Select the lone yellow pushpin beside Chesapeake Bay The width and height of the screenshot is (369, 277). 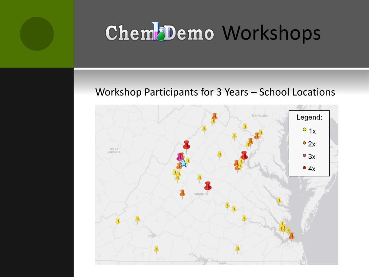pyautogui.click(x=279, y=201)
